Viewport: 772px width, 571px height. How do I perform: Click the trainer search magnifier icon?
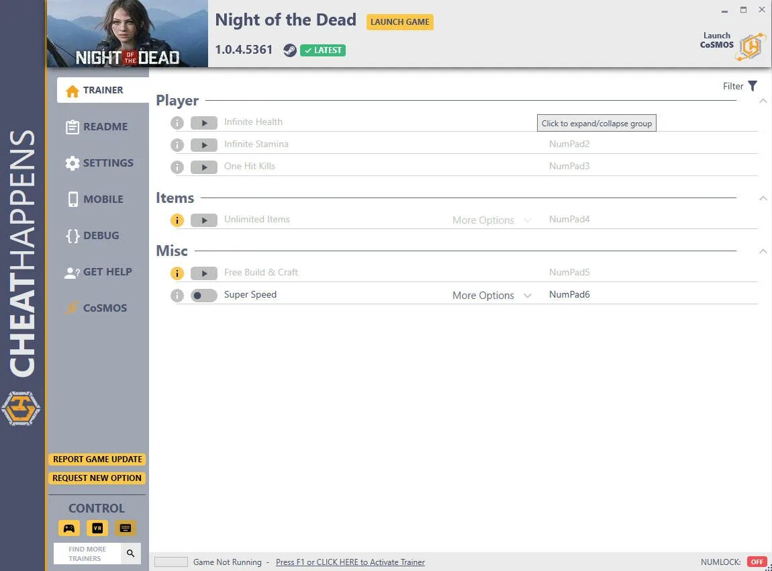point(130,554)
